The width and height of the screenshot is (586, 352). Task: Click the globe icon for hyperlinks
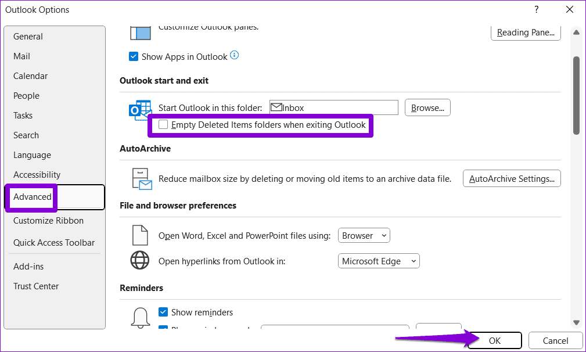[140, 260]
